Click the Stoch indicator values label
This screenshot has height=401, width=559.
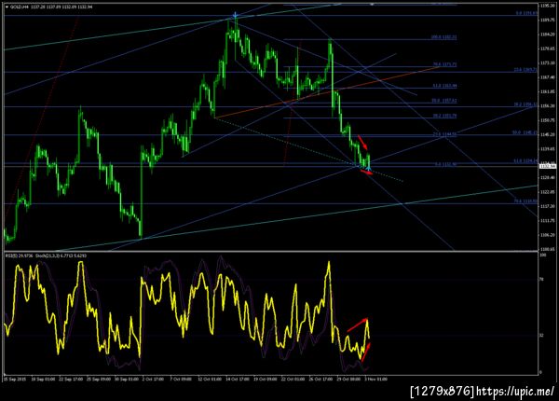(x=61, y=256)
